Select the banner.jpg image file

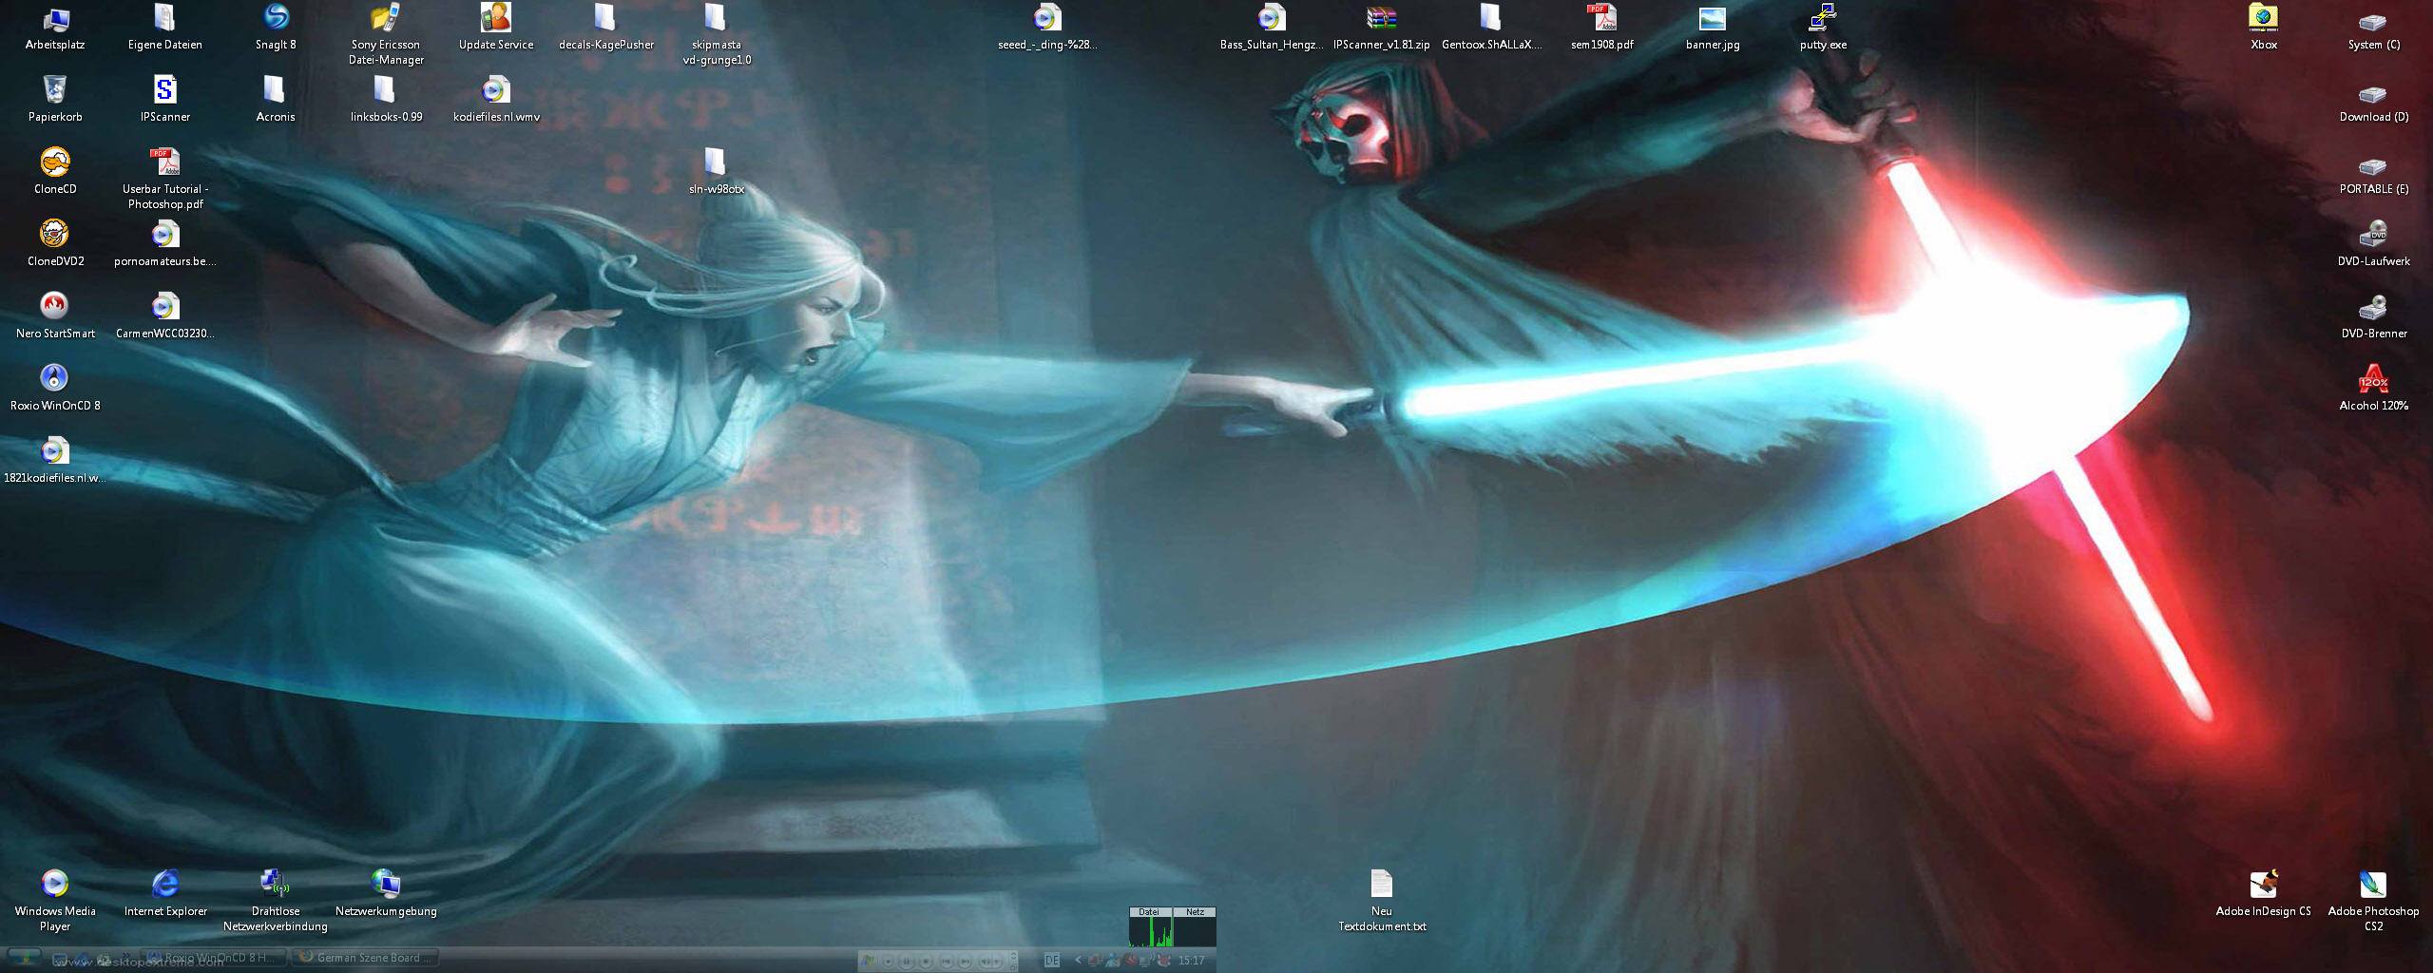coord(1713,28)
